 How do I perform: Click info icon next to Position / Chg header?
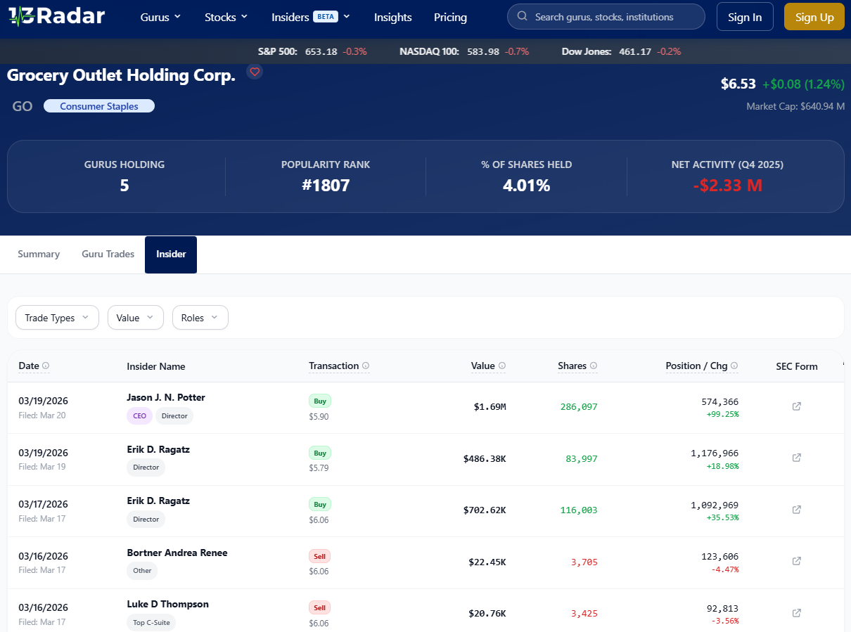[x=734, y=366]
